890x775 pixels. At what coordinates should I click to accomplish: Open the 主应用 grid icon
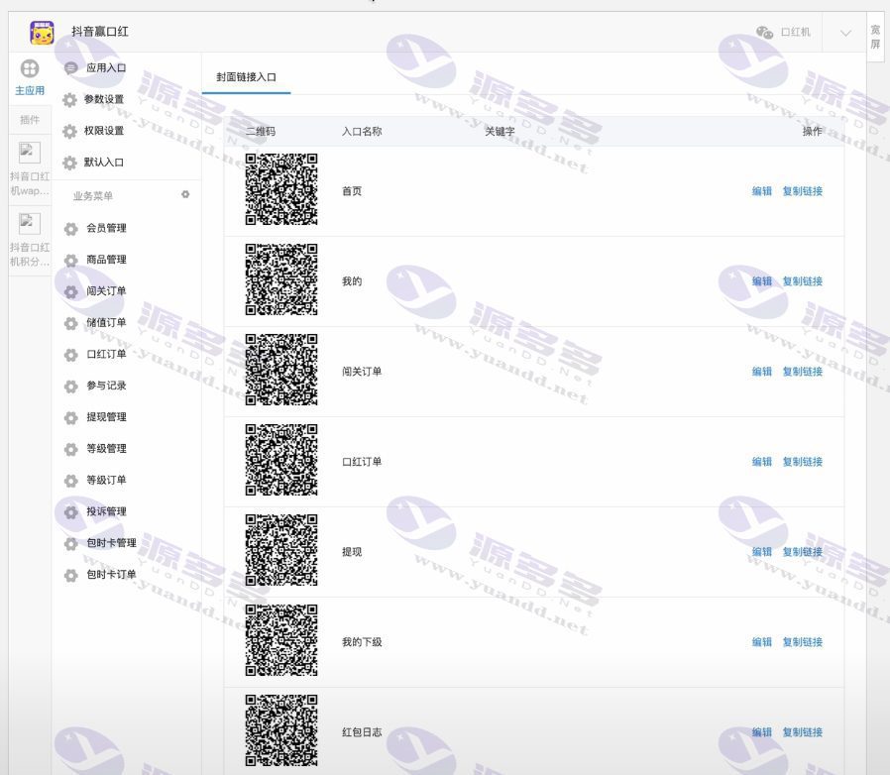click(x=30, y=68)
